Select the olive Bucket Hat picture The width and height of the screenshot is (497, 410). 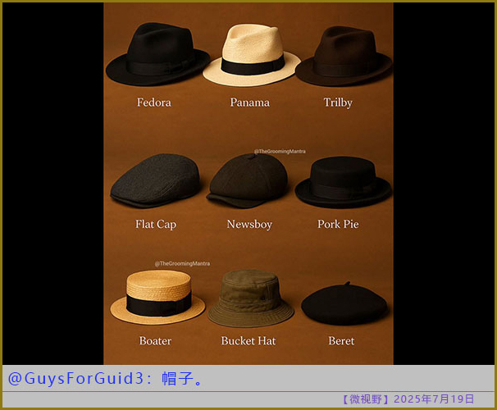(250, 298)
